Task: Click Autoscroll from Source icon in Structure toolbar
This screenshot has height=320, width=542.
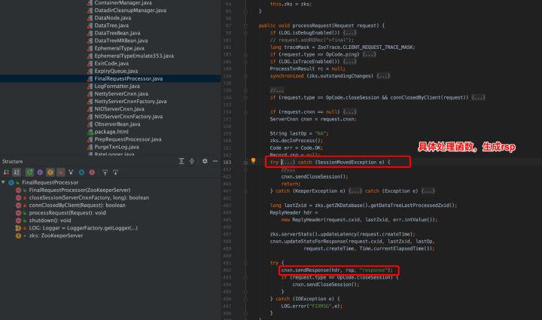Action: coord(115,172)
